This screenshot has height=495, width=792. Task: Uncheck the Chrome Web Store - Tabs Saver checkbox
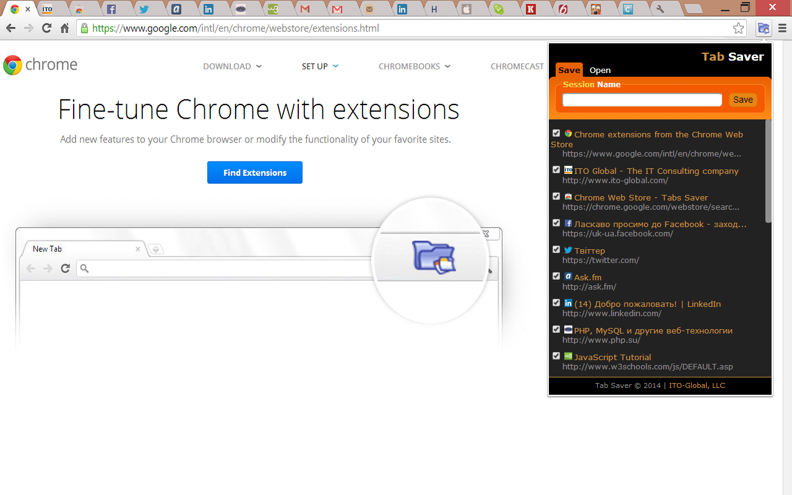point(556,196)
